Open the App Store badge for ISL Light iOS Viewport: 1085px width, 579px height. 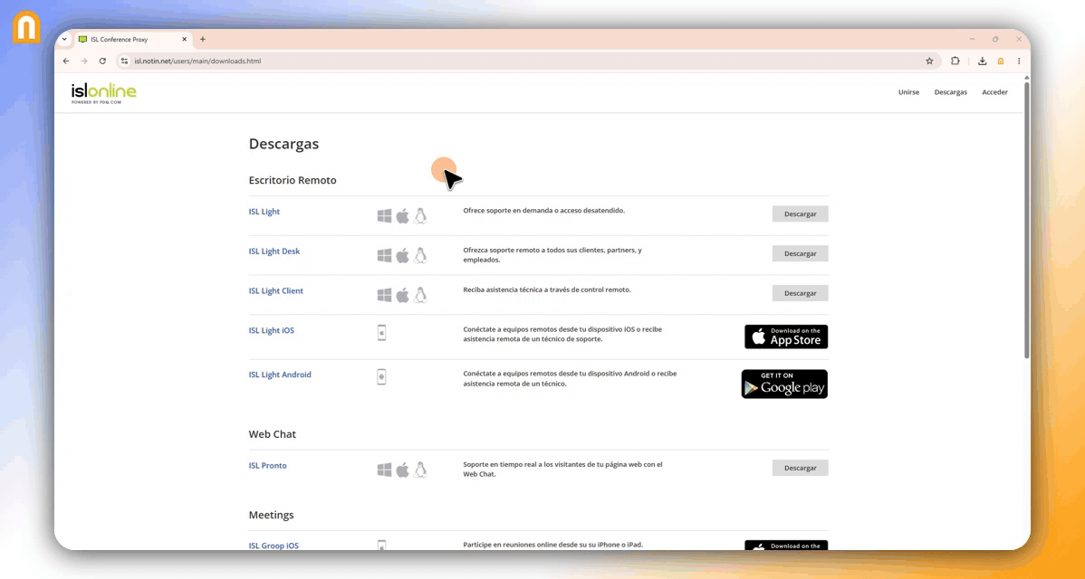[786, 337]
